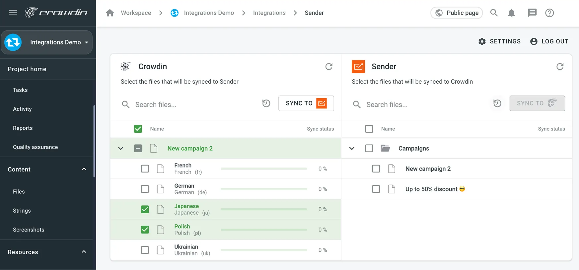
Task: Open the help question mark icon
Action: pyautogui.click(x=549, y=13)
